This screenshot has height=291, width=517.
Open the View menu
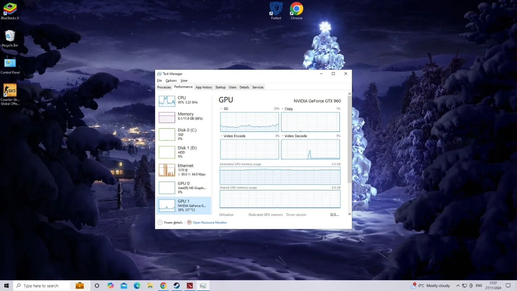184,81
